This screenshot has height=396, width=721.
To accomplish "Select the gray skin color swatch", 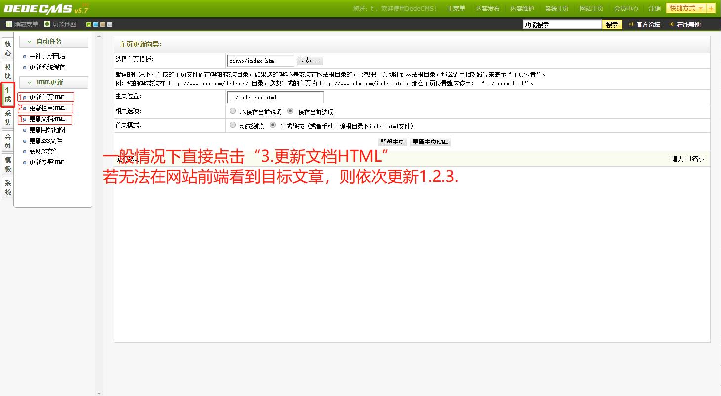I will point(110,24).
